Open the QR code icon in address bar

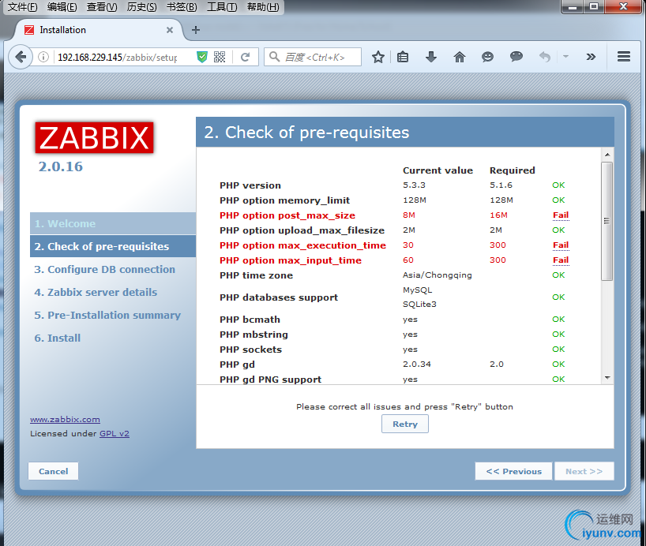(x=220, y=57)
